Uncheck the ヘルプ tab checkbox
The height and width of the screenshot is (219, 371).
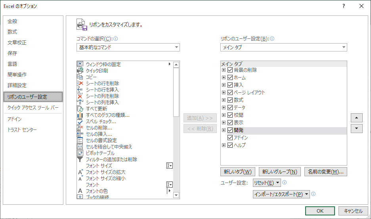click(x=230, y=145)
